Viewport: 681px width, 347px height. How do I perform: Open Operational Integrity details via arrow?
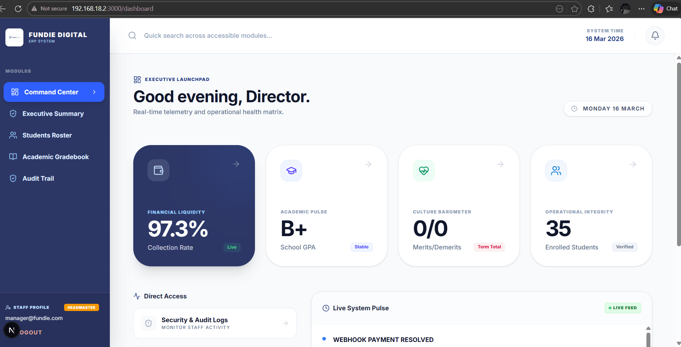click(633, 165)
